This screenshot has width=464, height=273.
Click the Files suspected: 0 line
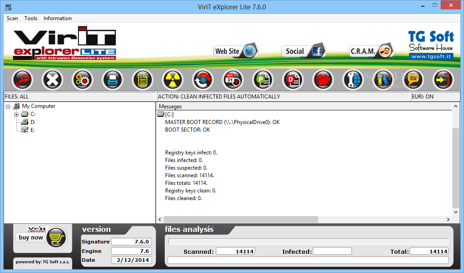(x=186, y=168)
